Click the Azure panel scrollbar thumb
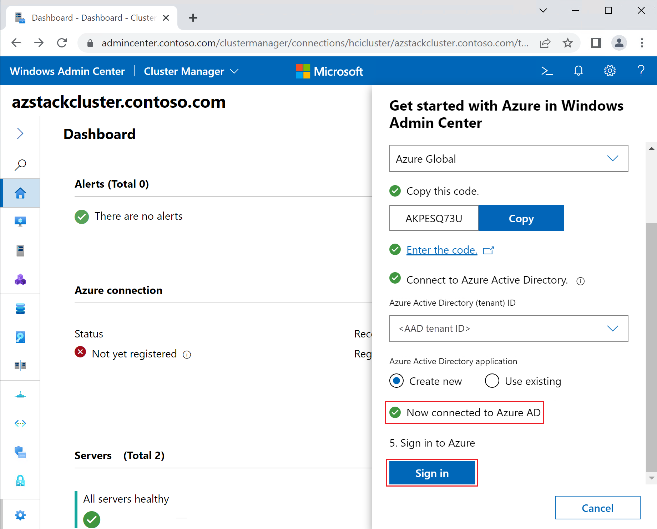657x529 pixels. coord(652,348)
